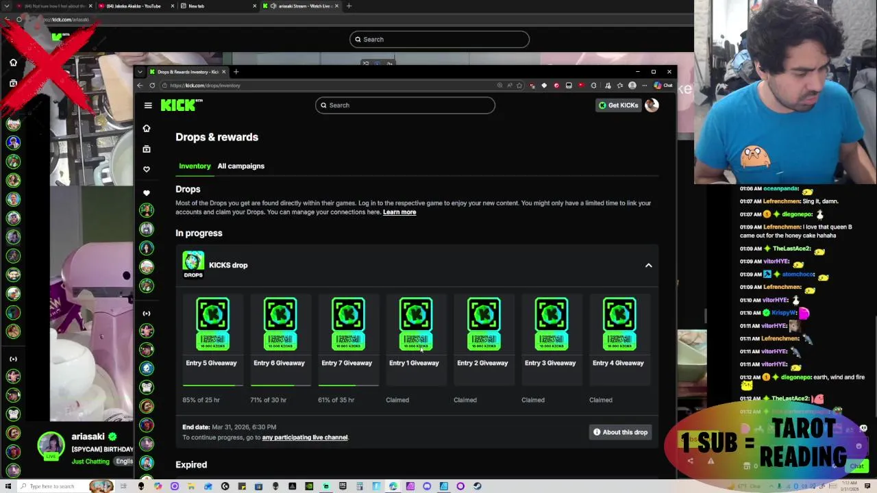The width and height of the screenshot is (877, 493).
Task: Select Entry 1 Giveaway reward thumbnail
Action: click(416, 324)
